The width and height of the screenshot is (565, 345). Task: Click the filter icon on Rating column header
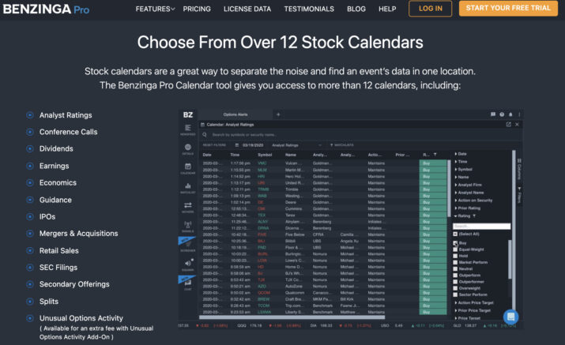(435, 155)
